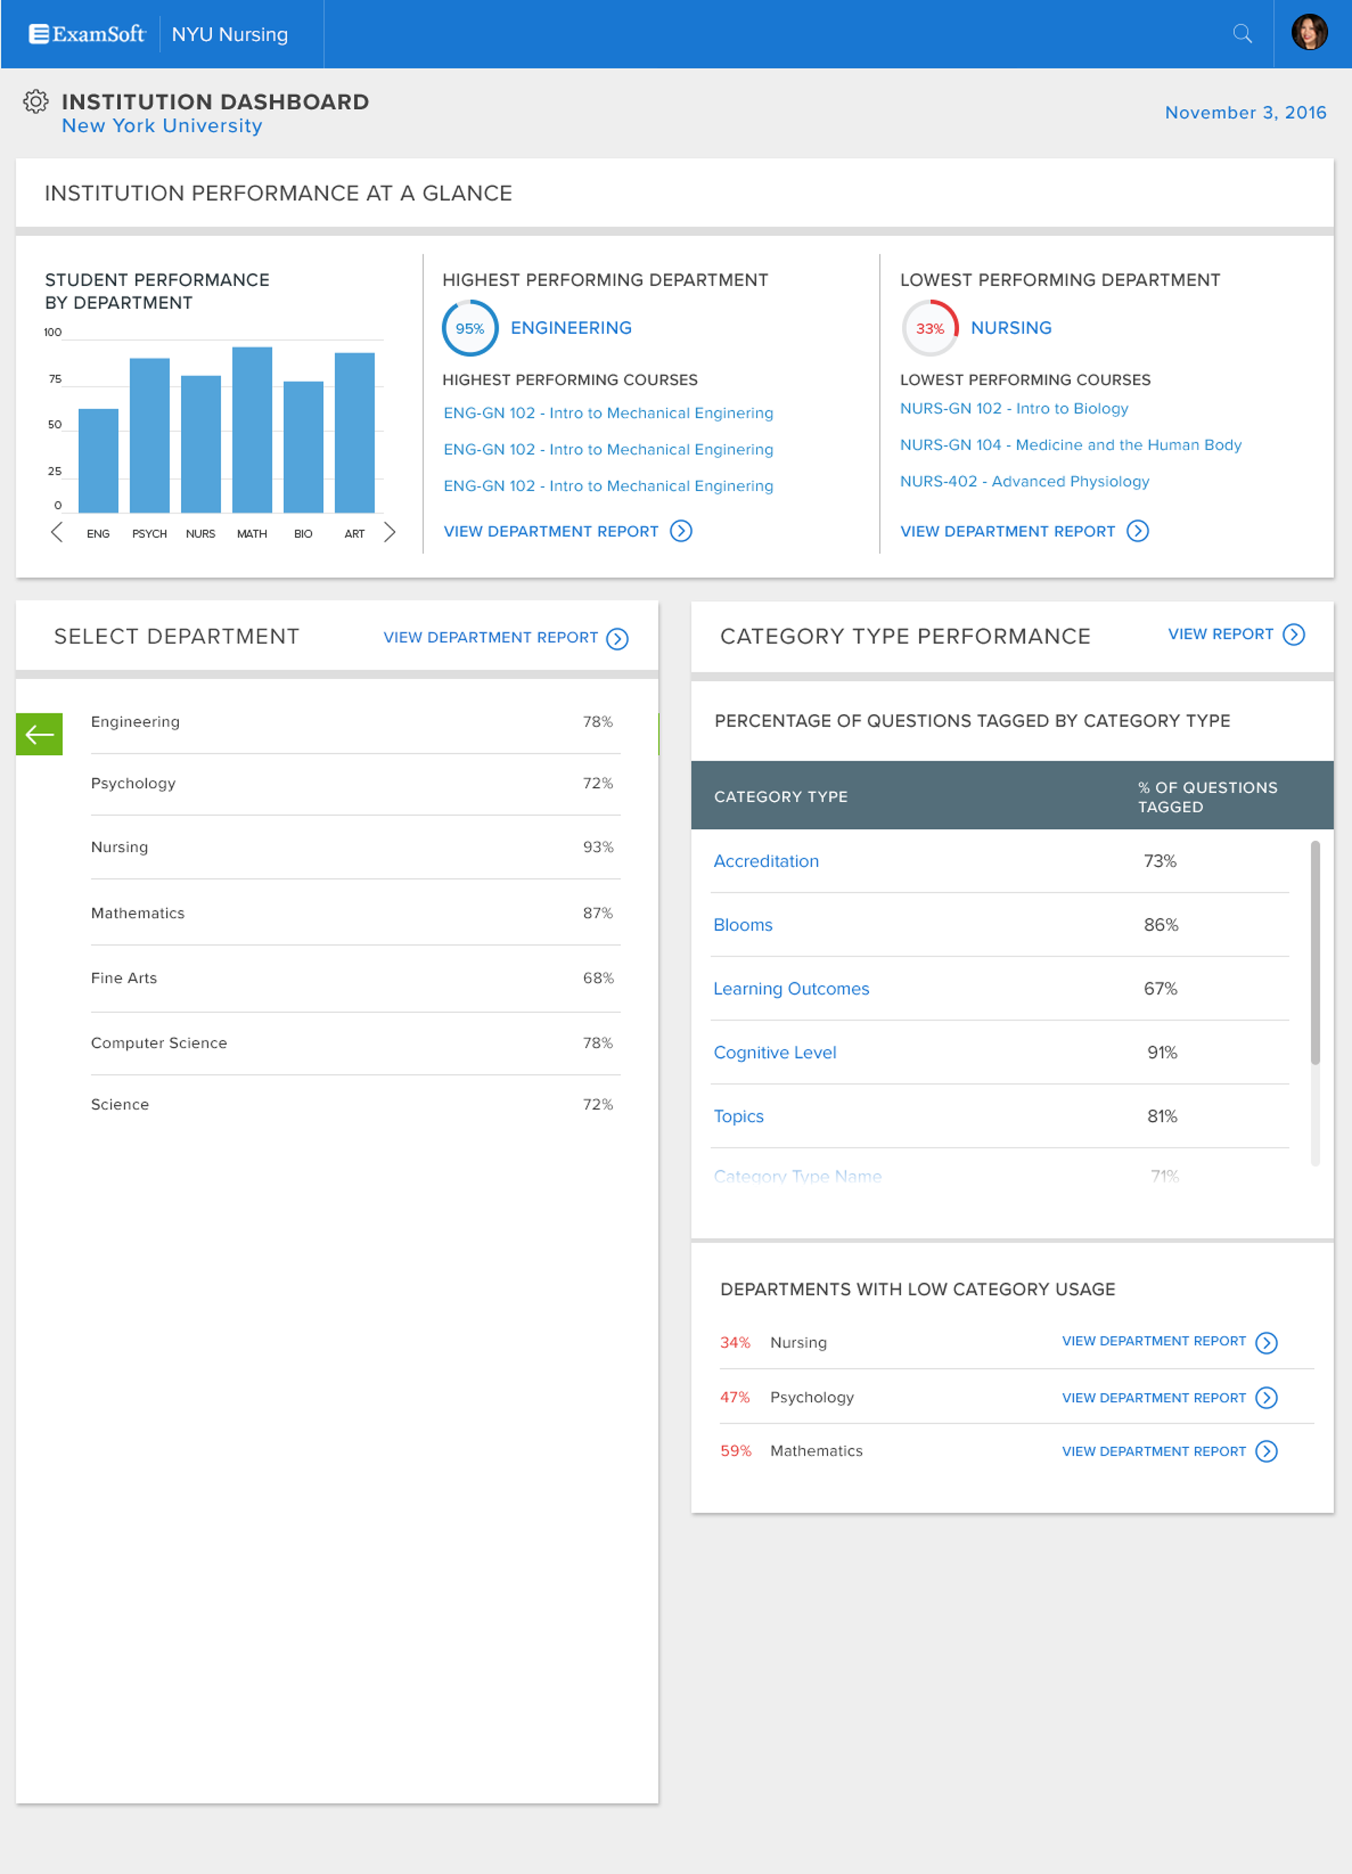Select the Fine Arts department row
This screenshot has height=1874, width=1352.
[356, 978]
